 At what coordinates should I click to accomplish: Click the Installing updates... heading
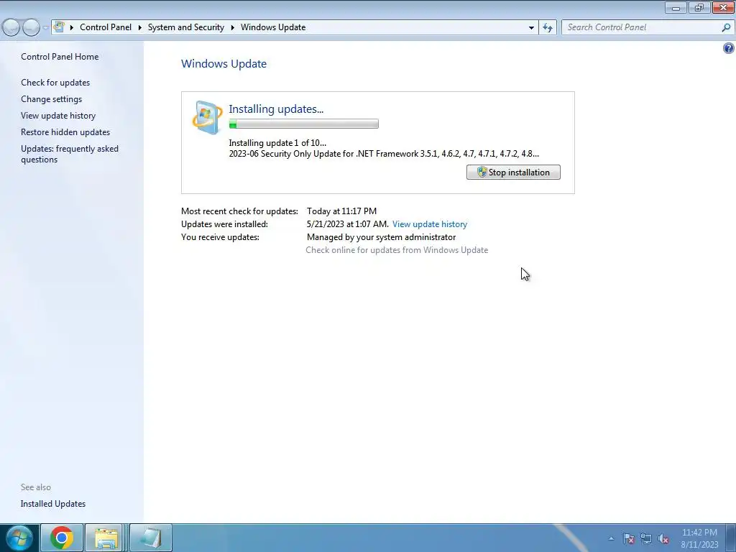click(x=276, y=109)
